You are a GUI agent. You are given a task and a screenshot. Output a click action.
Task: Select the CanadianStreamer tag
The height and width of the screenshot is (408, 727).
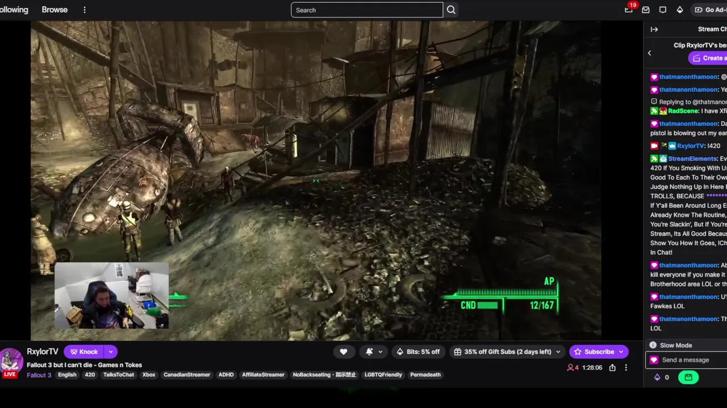click(x=187, y=375)
